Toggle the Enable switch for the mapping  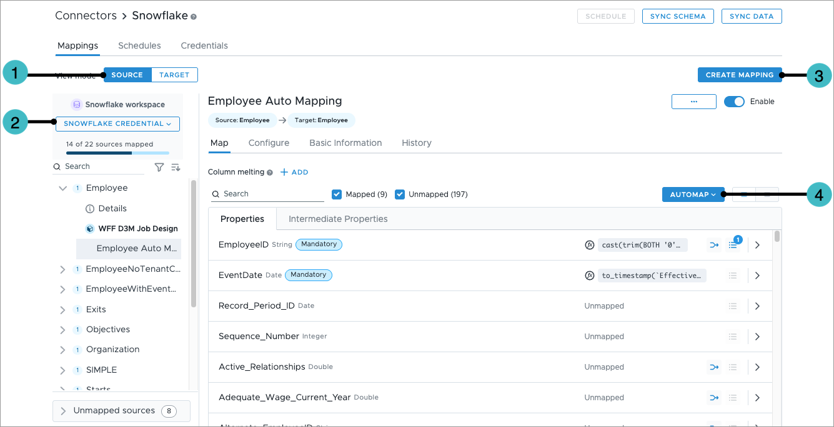734,102
